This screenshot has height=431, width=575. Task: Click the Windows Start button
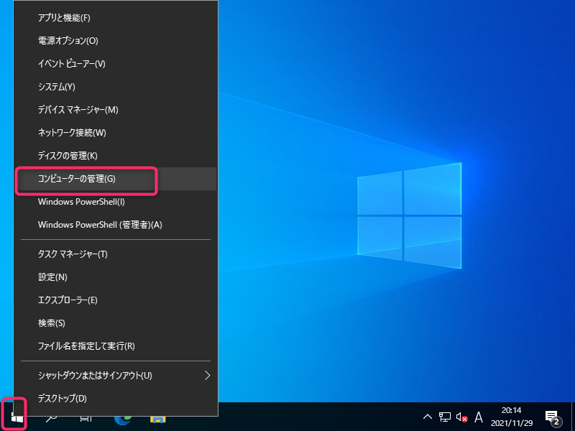[16, 417]
